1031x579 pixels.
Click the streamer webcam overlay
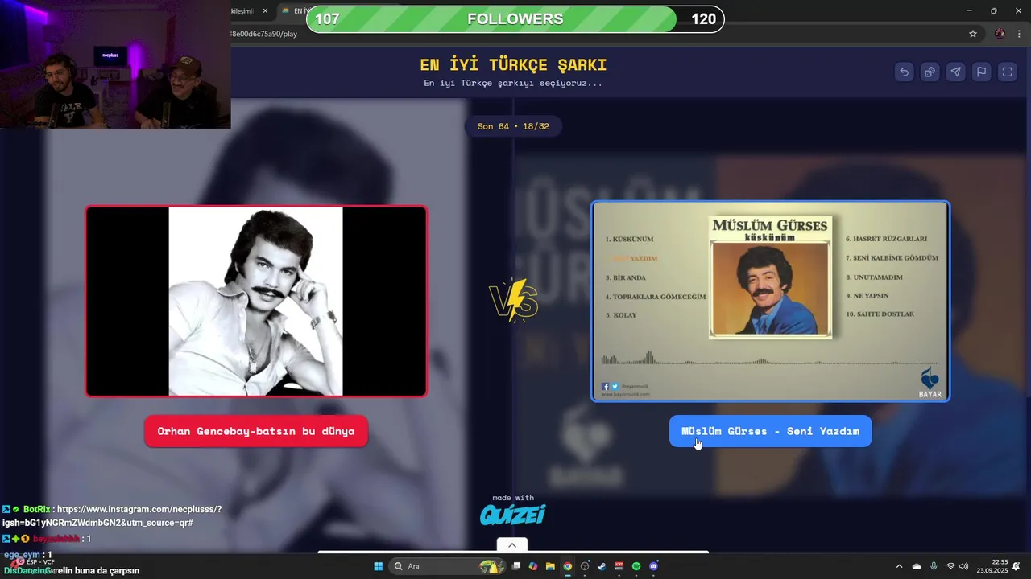115,64
